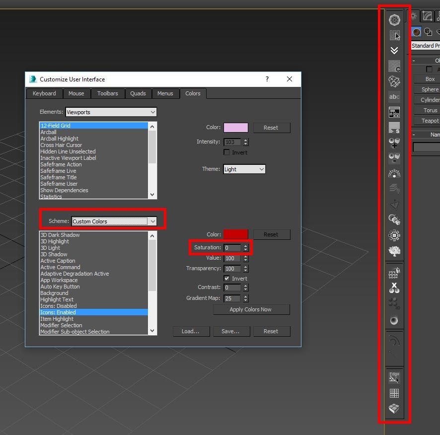The image size is (440, 435).
Task: Open the Scheme dropdown showing Custom Colors
Action: 114,221
